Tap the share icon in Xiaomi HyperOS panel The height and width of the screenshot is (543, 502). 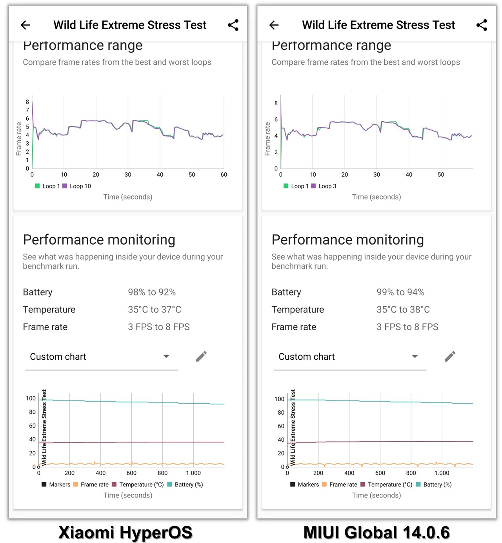[233, 25]
